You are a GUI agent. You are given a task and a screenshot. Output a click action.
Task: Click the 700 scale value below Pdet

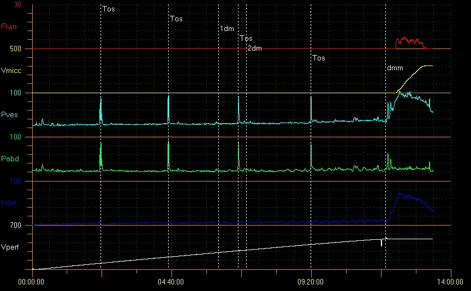[x=15, y=225]
